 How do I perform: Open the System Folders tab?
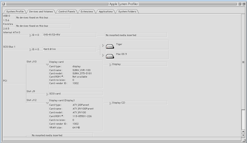click(x=127, y=12)
